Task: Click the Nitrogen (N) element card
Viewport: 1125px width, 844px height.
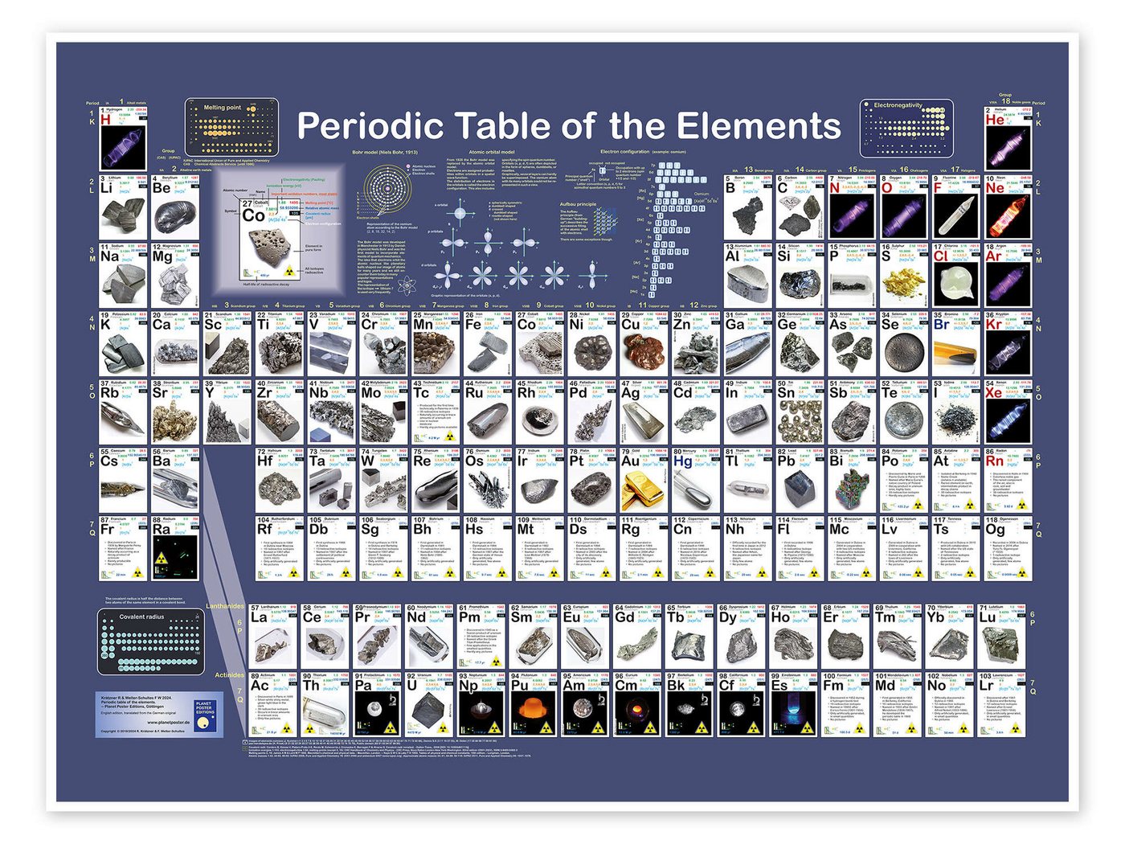Action: (853, 207)
